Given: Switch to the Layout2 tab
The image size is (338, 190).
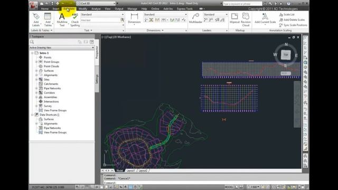Looking at the screenshot, I should coord(143,170).
